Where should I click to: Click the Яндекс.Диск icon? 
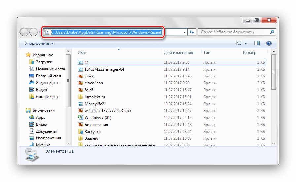tap(31, 82)
